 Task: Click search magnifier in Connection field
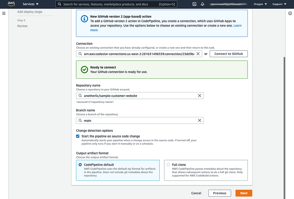point(80,54)
